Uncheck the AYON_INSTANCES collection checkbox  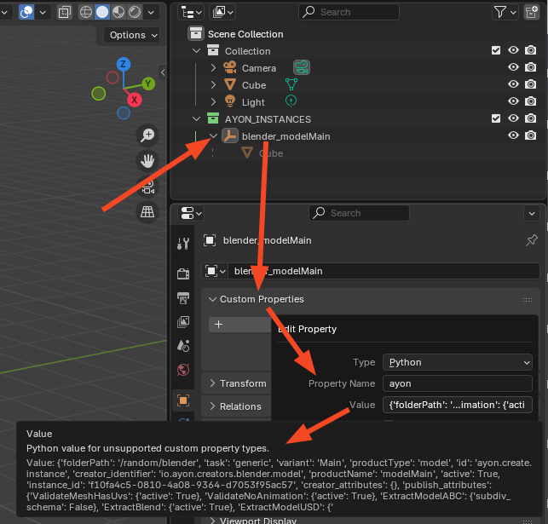click(496, 119)
